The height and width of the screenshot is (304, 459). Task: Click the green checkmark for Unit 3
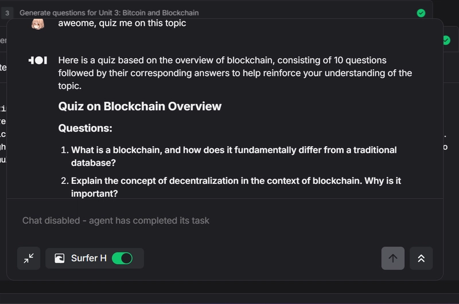(x=421, y=13)
